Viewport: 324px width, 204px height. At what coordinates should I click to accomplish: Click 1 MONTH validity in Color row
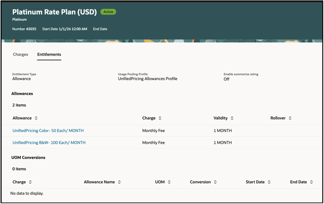(x=223, y=131)
